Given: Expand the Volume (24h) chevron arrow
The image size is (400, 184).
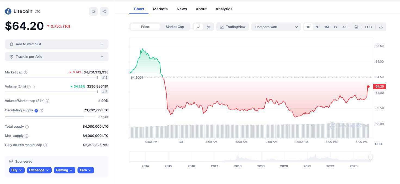Looking at the screenshot, I should pos(34,87).
